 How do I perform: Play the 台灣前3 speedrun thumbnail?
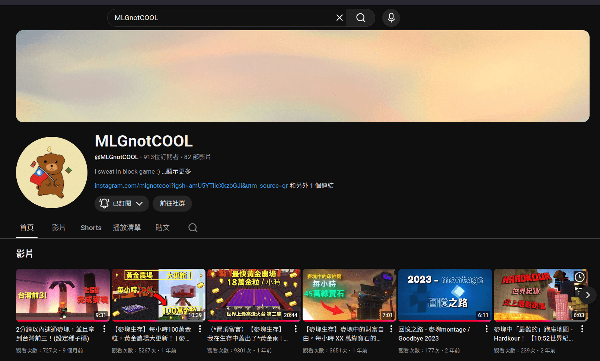(63, 295)
